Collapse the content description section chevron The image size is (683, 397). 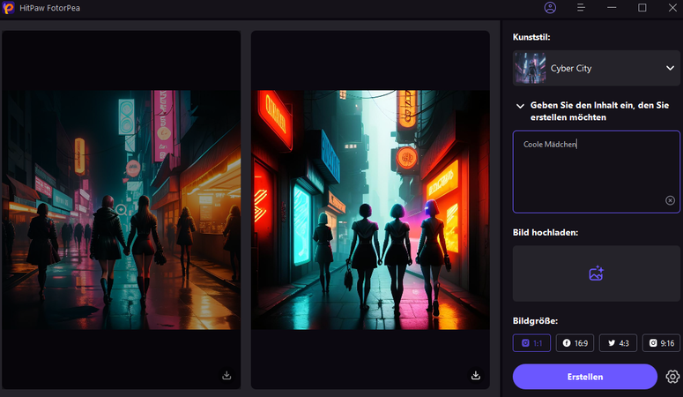pos(521,105)
